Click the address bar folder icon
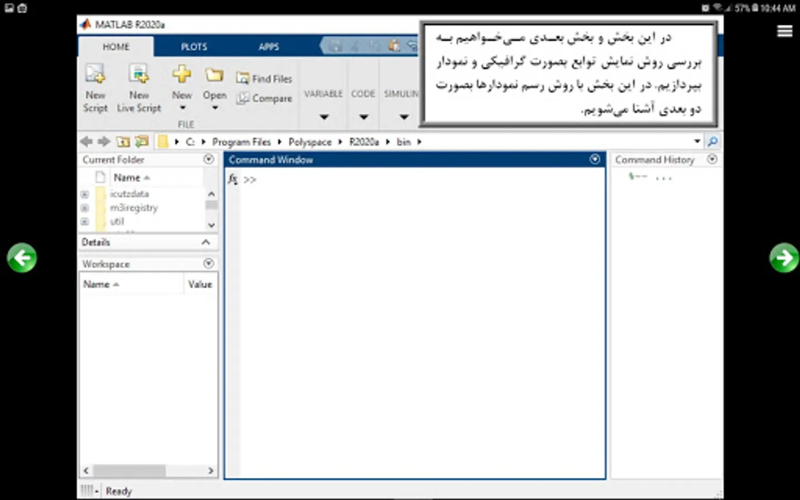 coord(163,142)
